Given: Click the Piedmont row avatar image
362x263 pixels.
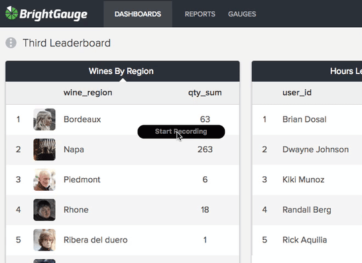Looking at the screenshot, I should click(44, 180).
